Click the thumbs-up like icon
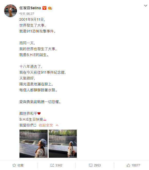 tap(128, 165)
